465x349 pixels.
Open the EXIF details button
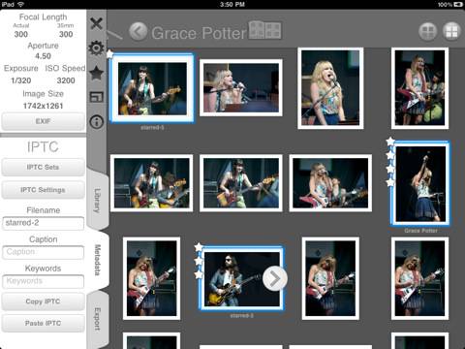43,121
